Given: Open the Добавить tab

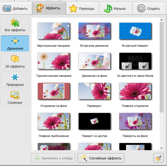Looking at the screenshot, I should (x=16, y=8).
